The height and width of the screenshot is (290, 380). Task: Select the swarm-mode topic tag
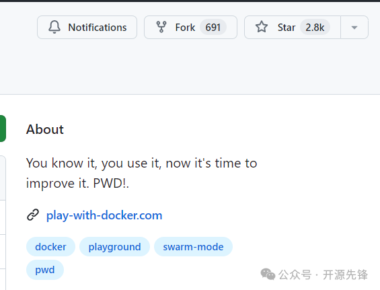[x=193, y=247]
